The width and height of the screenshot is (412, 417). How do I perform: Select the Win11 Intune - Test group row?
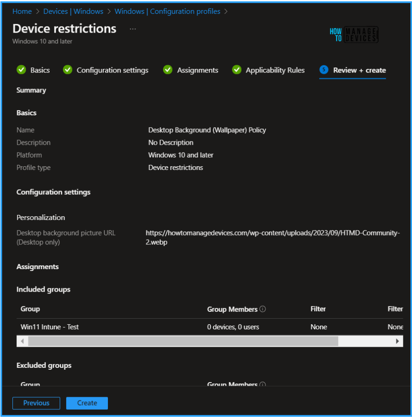pyautogui.click(x=209, y=327)
